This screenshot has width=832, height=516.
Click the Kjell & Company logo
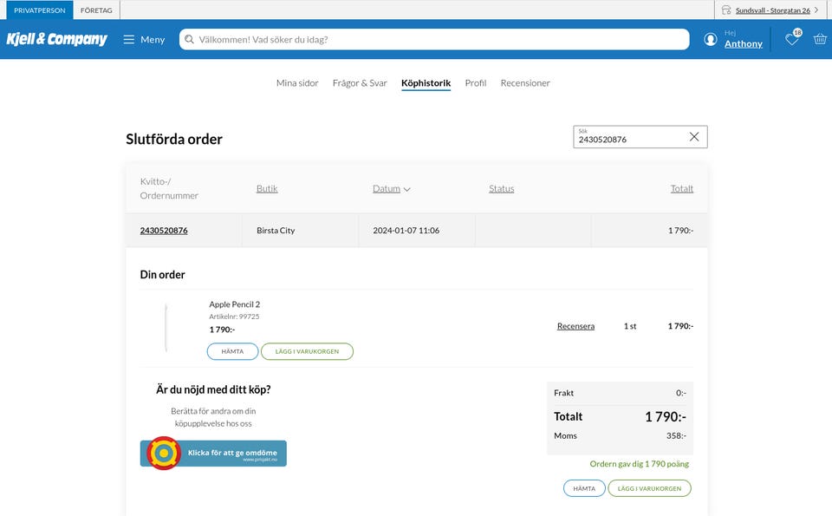(57, 39)
